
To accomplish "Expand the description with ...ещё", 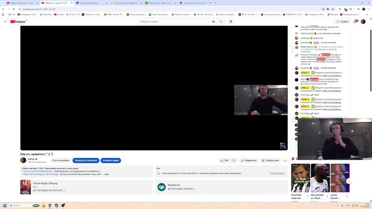I will point(105,174).
